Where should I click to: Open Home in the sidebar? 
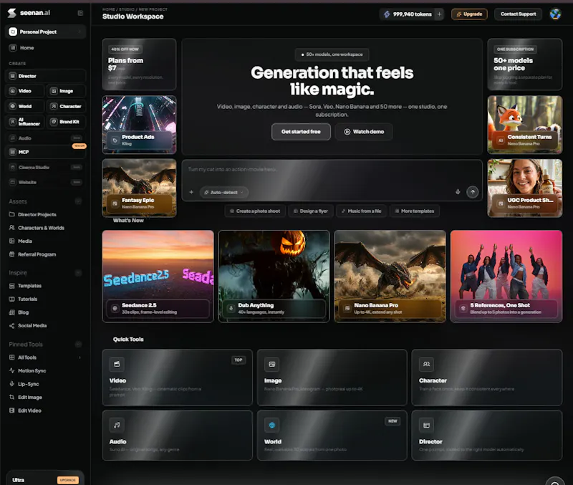coord(45,48)
